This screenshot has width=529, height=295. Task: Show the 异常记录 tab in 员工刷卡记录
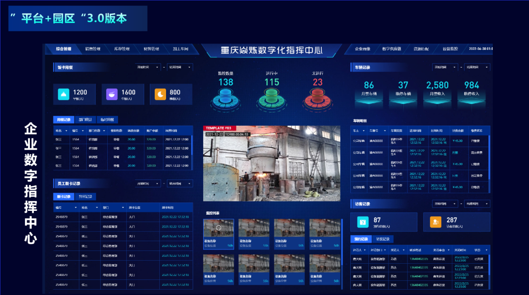pyautogui.click(x=85, y=197)
